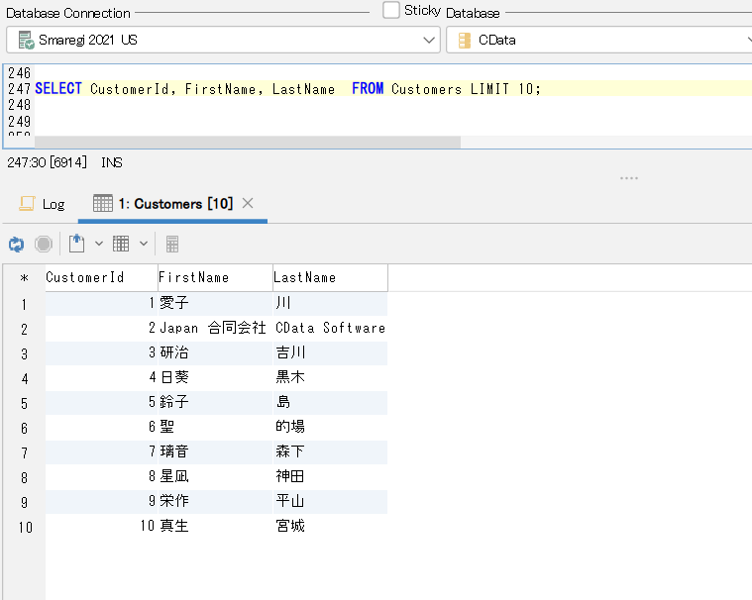Switch to the Log tab
752x600 pixels.
point(43,204)
